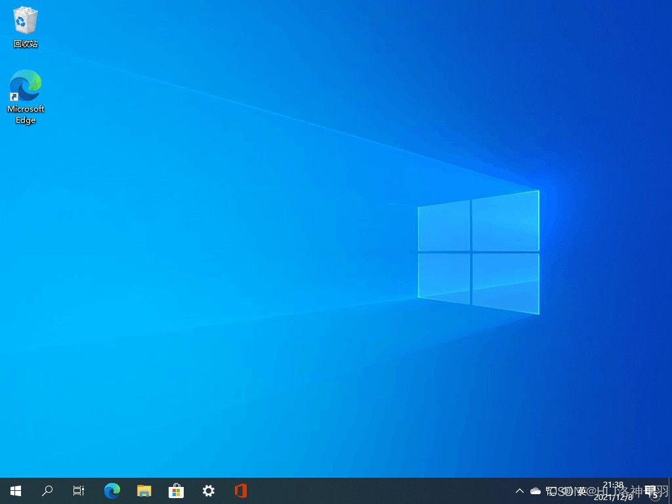The image size is (672, 504).
Task: Open the Windows Start menu
Action: coord(16,491)
